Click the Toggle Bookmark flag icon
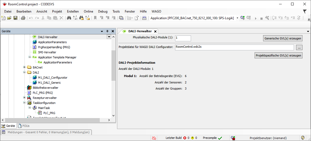 (95, 18)
